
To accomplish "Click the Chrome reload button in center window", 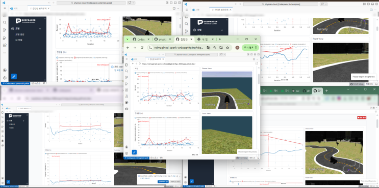I will (142, 48).
